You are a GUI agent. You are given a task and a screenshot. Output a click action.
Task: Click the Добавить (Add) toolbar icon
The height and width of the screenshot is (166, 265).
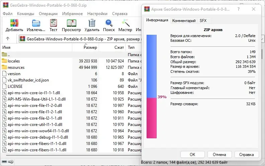[x=14, y=23]
